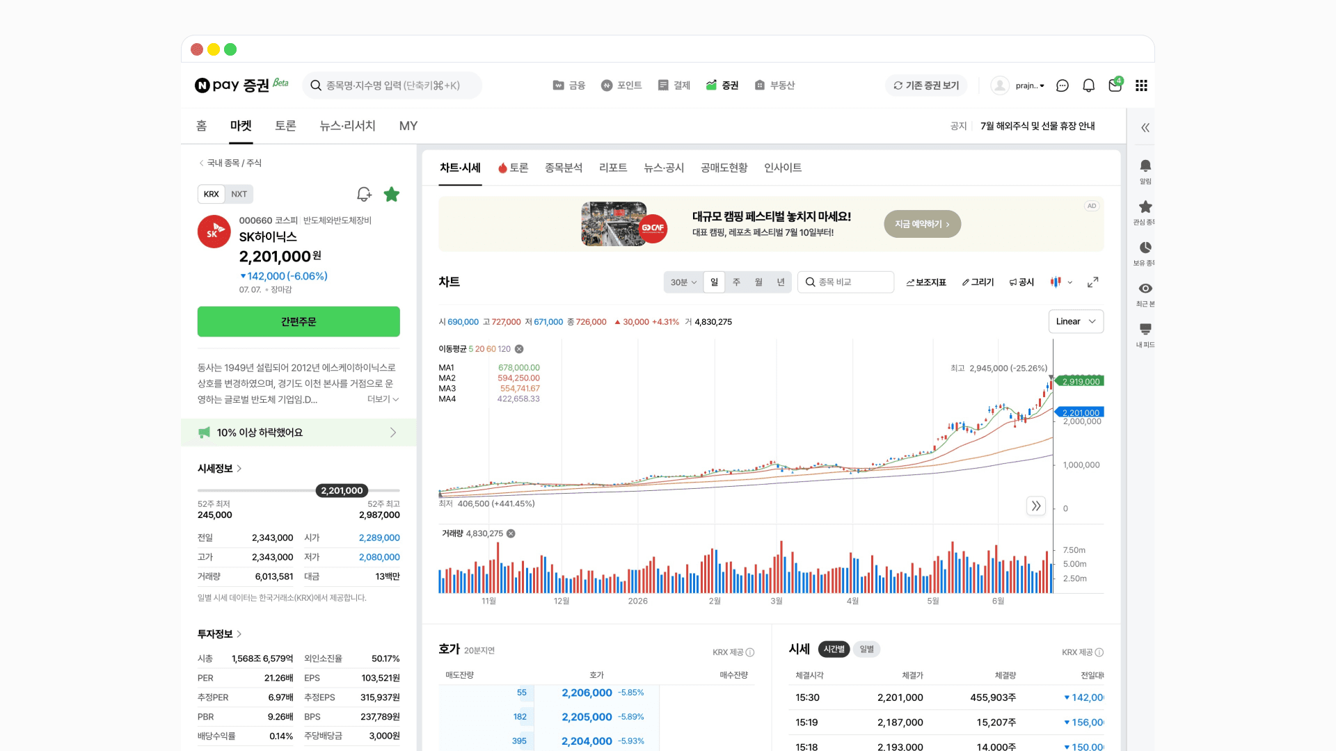Viewport: 1336px width, 751px height.
Task: Expand the 투자정보 section
Action: coord(219,633)
